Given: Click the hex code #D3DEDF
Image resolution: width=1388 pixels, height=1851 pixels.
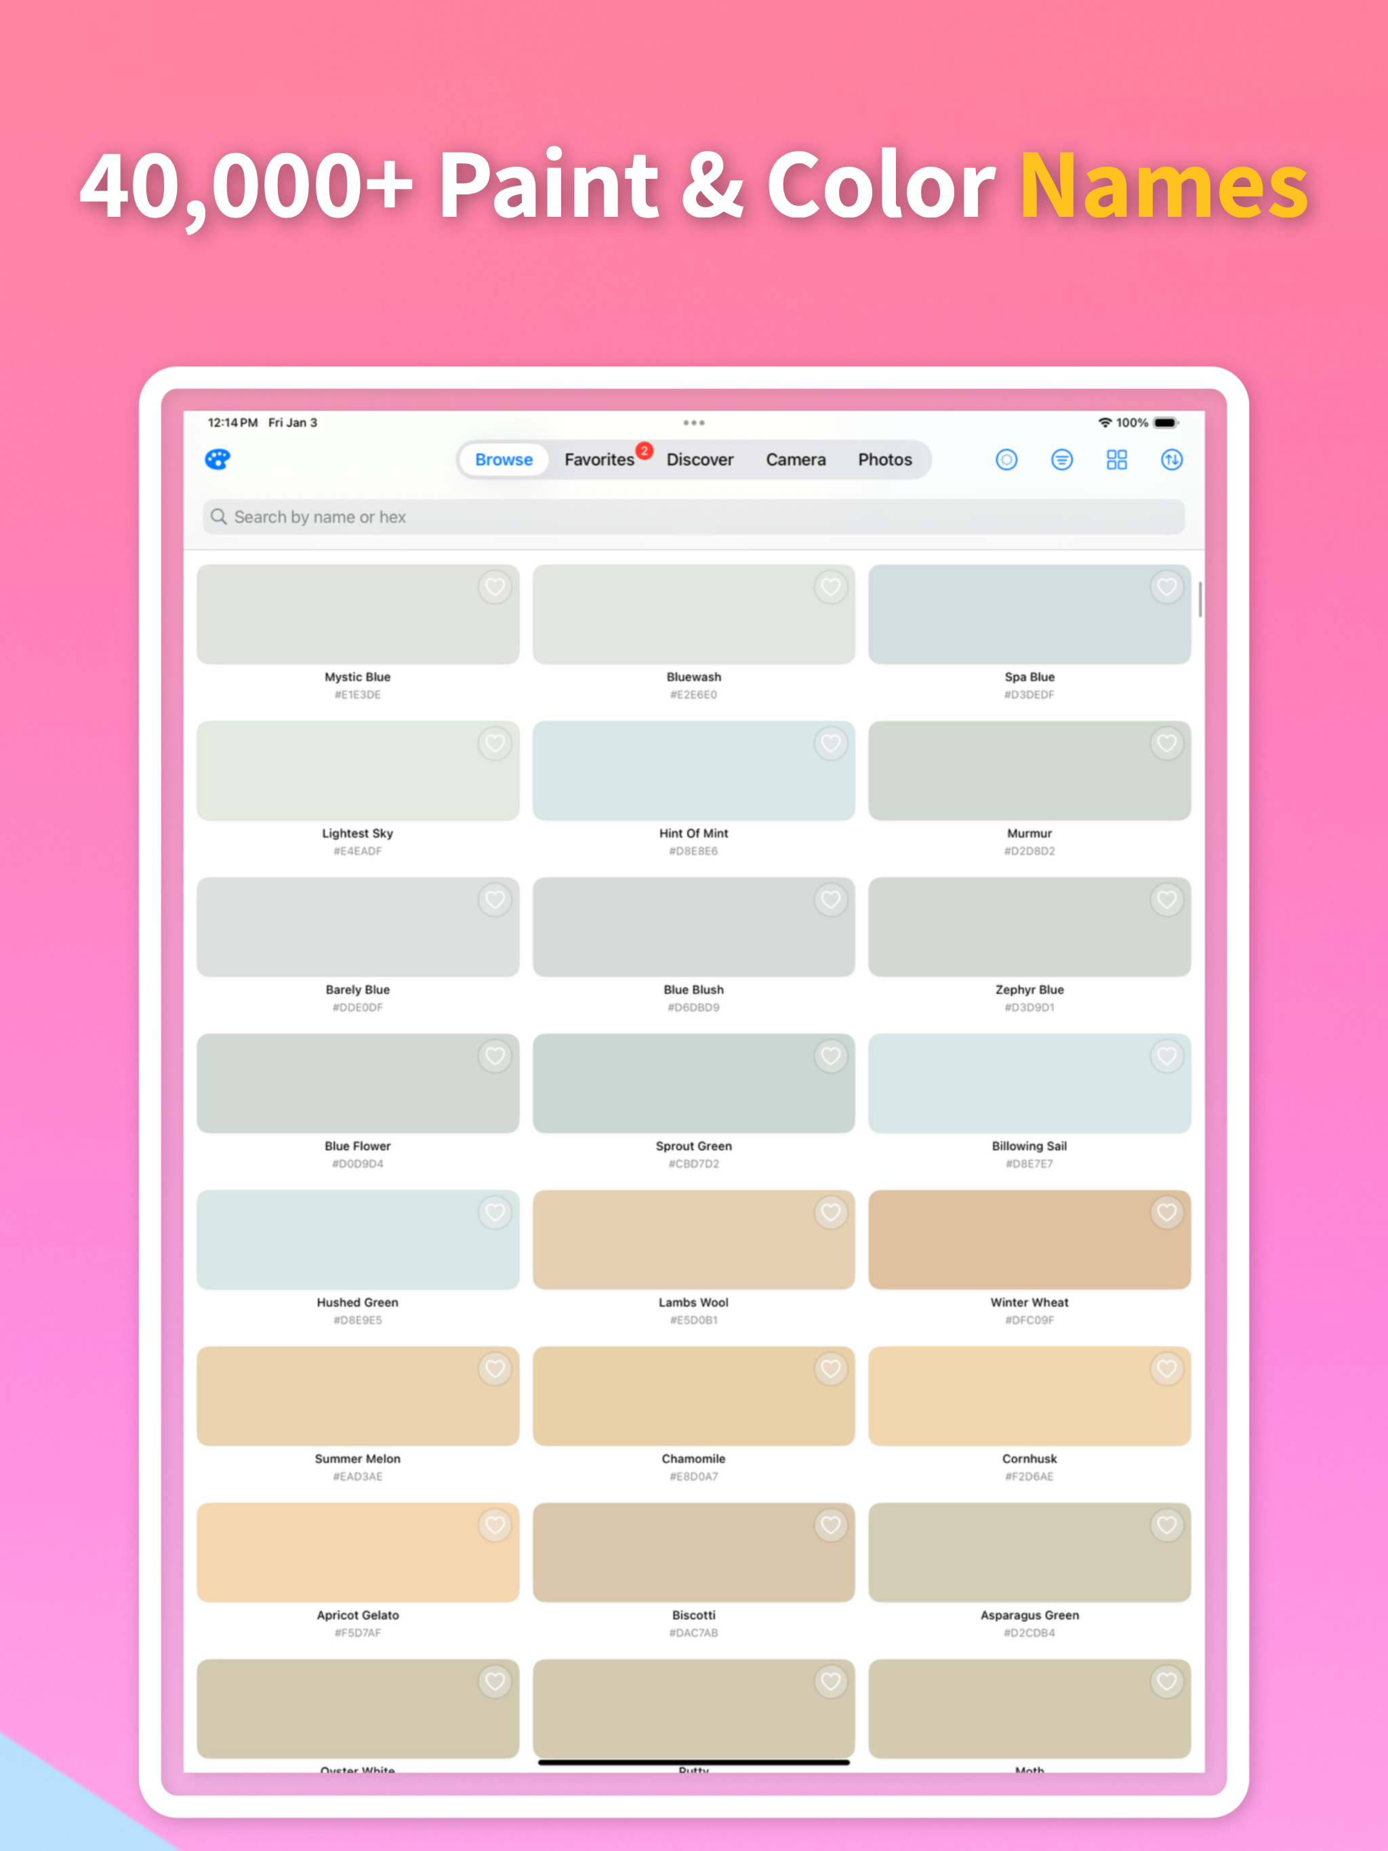Looking at the screenshot, I should coord(1029,694).
